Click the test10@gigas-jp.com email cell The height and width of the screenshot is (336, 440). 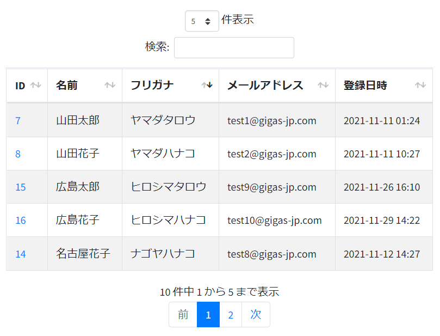(x=277, y=220)
